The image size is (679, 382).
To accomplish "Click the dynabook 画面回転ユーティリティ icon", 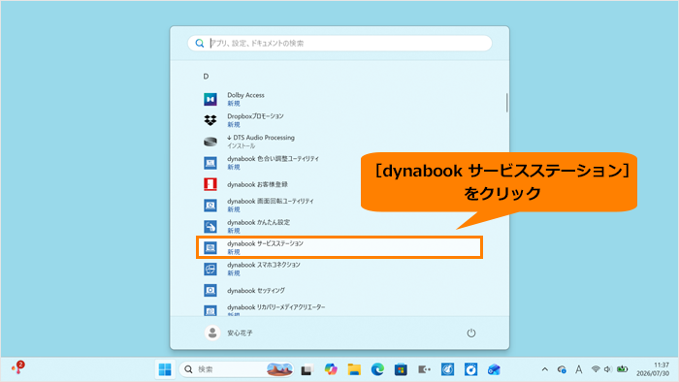I will (210, 206).
